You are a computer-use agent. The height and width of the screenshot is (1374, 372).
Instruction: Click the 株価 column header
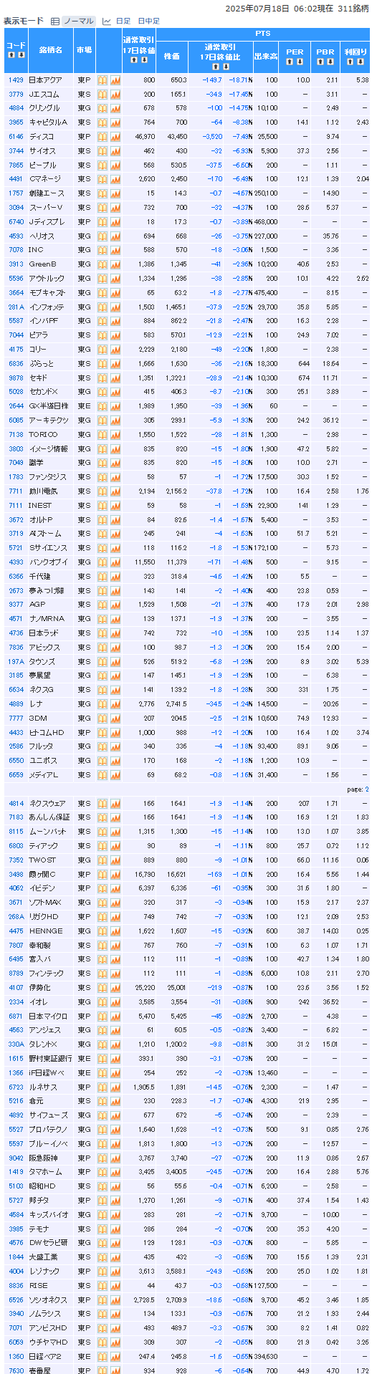(x=172, y=56)
